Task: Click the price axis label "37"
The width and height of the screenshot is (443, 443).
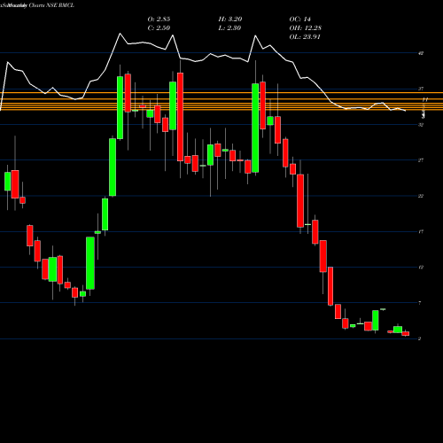Action: tap(421, 89)
